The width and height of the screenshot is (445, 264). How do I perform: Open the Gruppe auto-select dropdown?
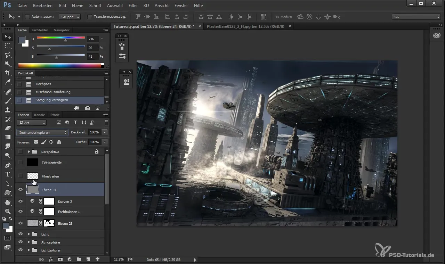[70, 17]
